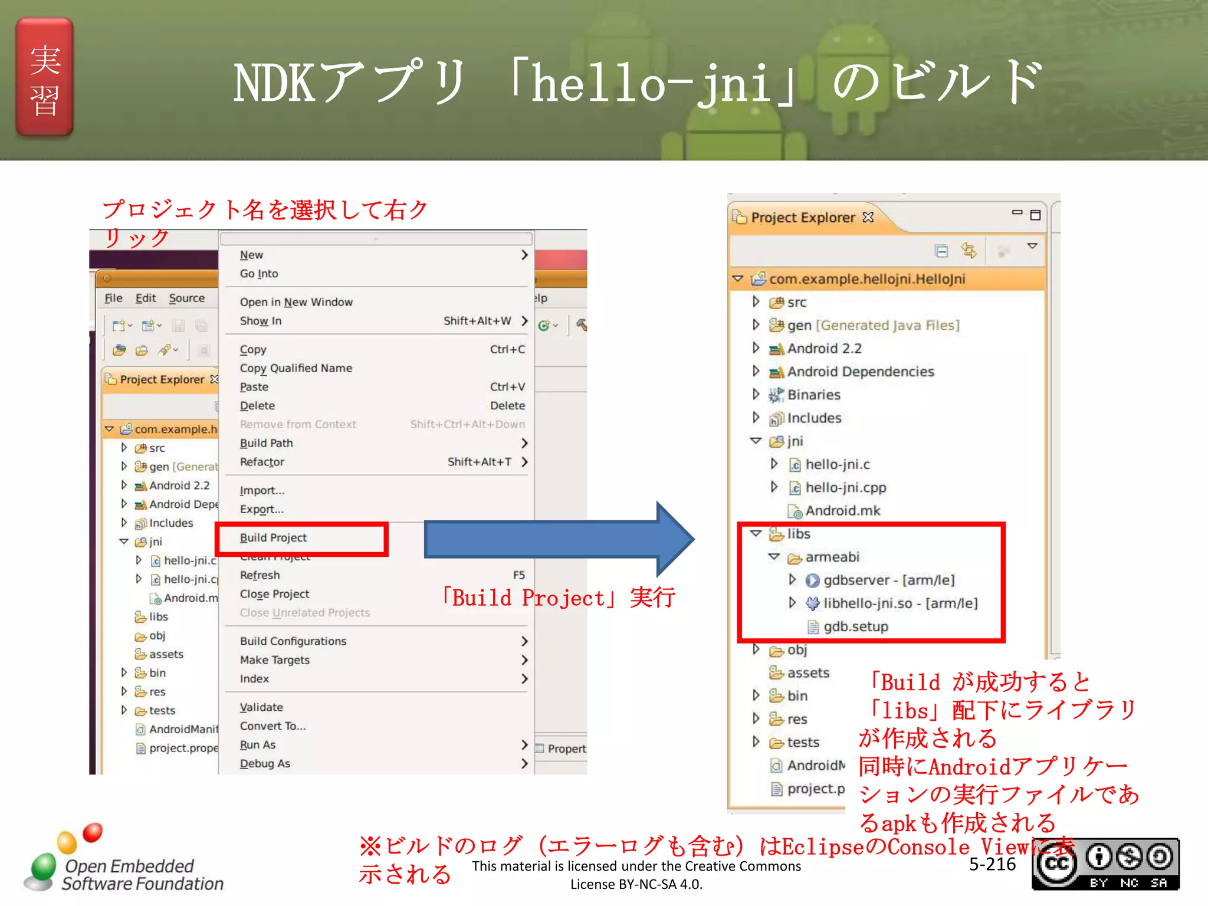The height and width of the screenshot is (906, 1208).
Task: Collapse the com.example.hellojni.HelloJni project in right panel
Action: pyautogui.click(x=737, y=278)
